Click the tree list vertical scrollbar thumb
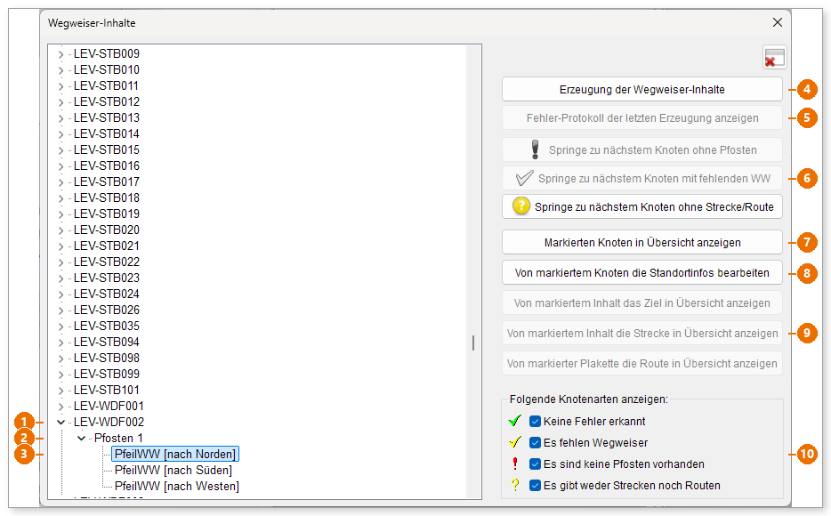 point(473,343)
